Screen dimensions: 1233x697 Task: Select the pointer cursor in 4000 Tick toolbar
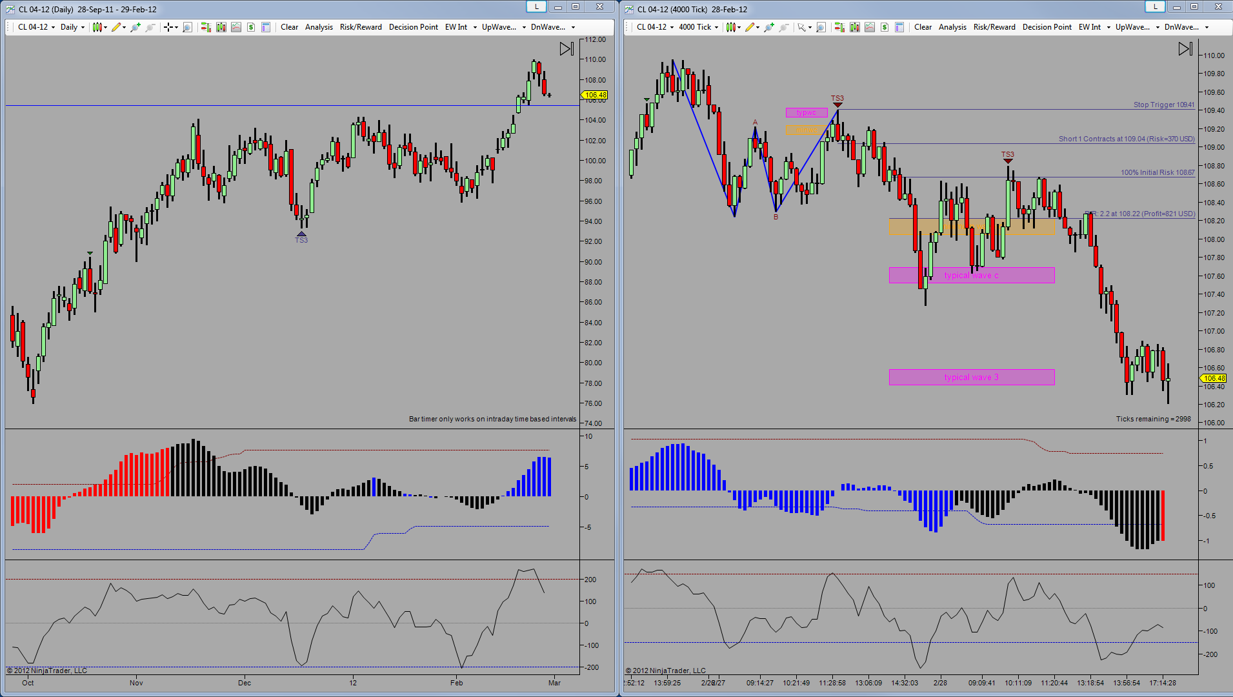(x=801, y=27)
